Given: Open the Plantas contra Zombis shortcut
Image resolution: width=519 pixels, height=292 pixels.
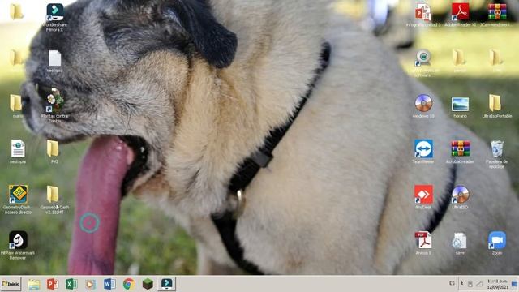Looking at the screenshot, I should tap(54, 105).
